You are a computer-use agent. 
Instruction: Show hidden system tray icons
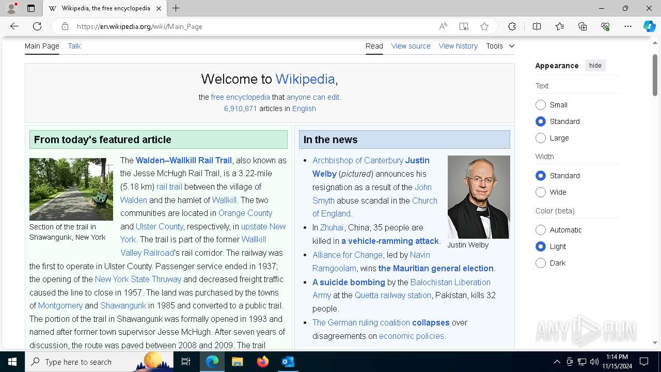pos(557,362)
